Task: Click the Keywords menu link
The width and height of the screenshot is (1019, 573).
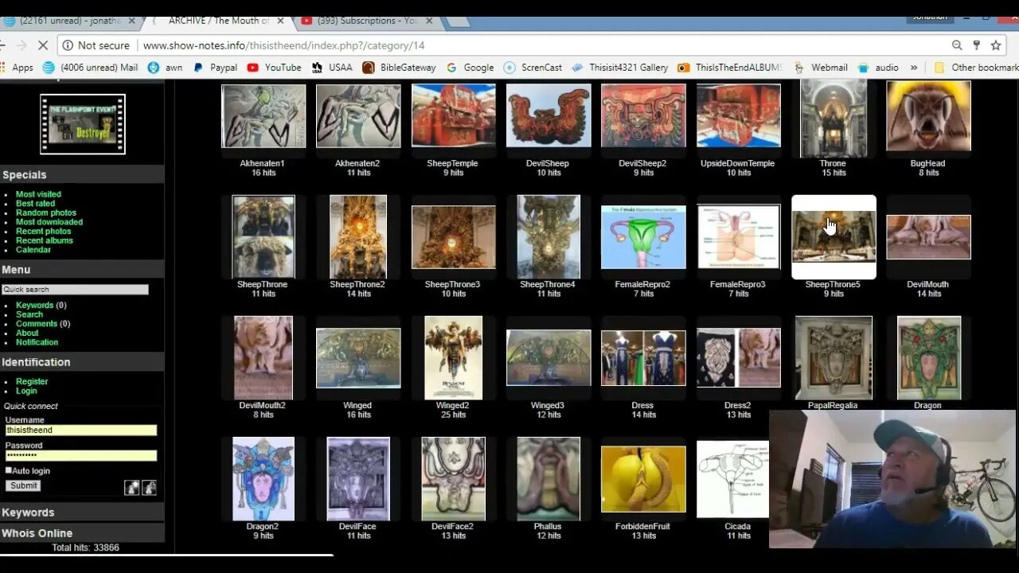Action: (x=35, y=305)
